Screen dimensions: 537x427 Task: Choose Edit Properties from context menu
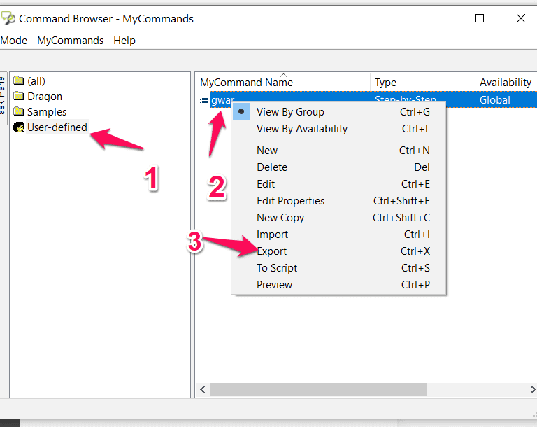coord(339,201)
